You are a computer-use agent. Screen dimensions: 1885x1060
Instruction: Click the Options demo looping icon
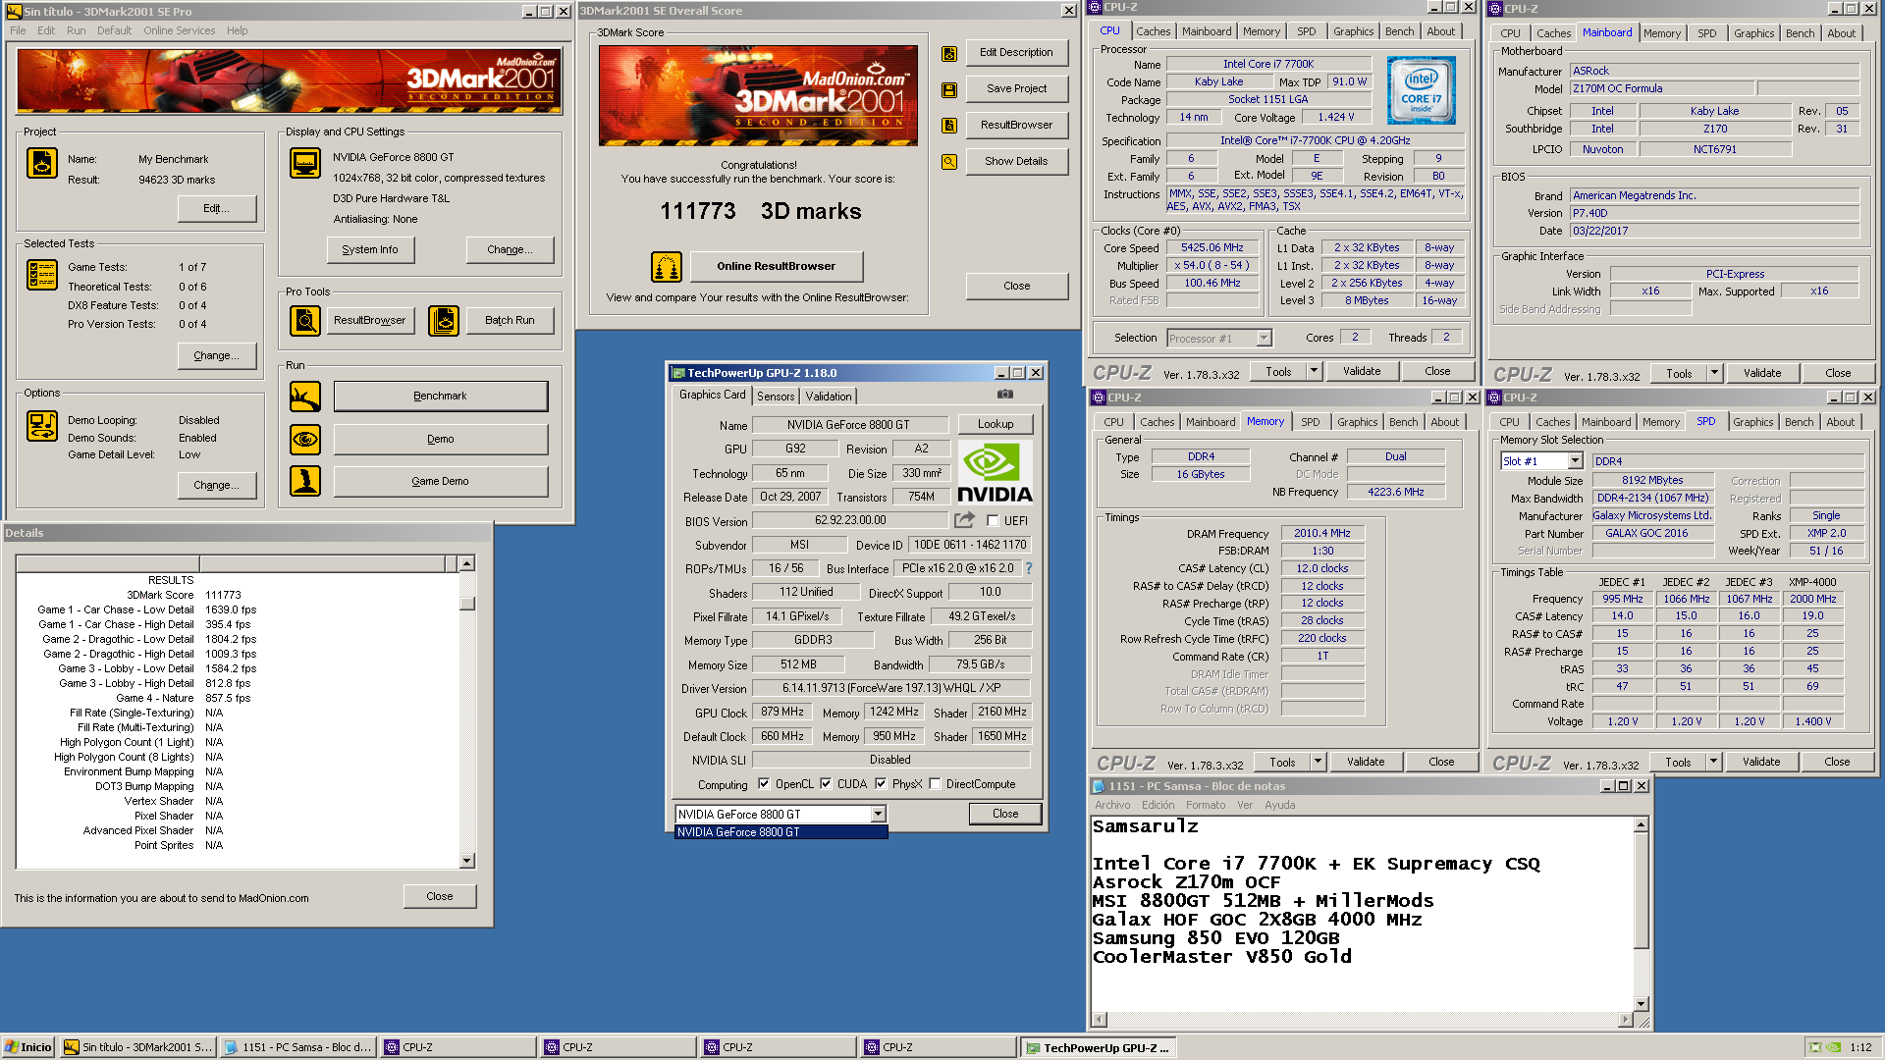pyautogui.click(x=42, y=426)
